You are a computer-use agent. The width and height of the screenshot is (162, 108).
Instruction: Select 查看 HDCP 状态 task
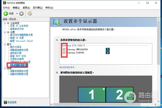coord(18,56)
